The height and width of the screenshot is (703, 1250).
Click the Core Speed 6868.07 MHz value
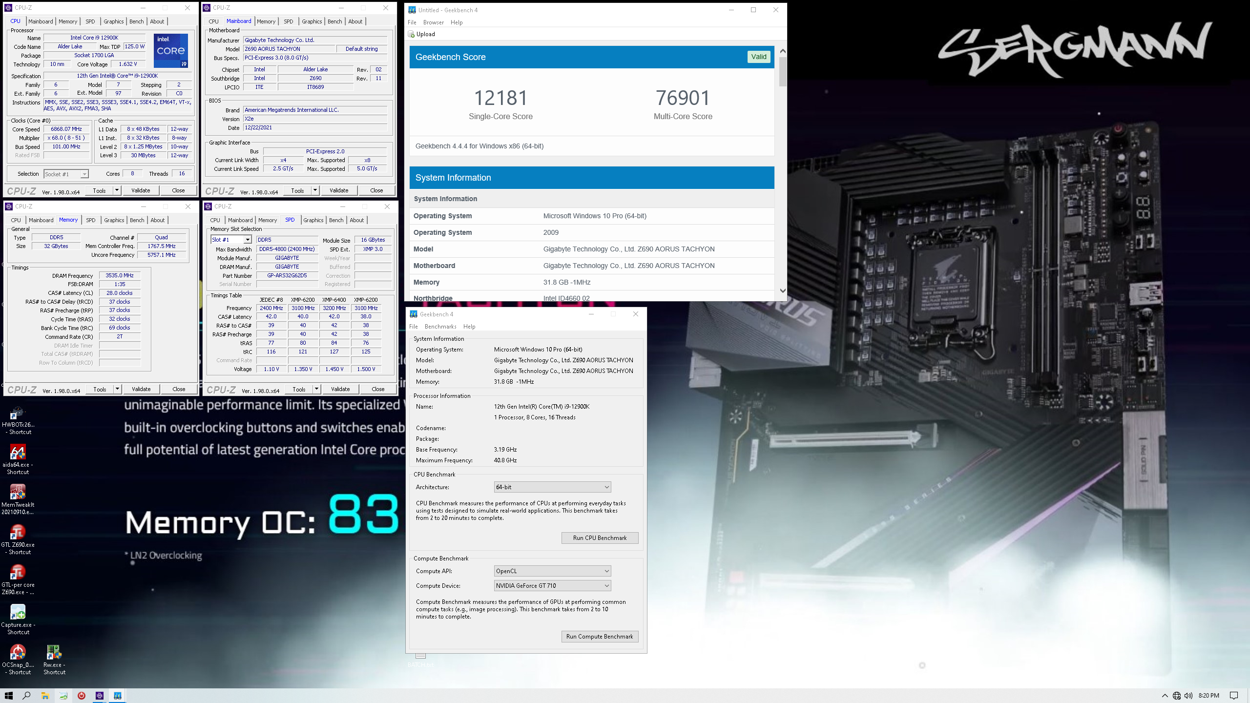(66, 129)
